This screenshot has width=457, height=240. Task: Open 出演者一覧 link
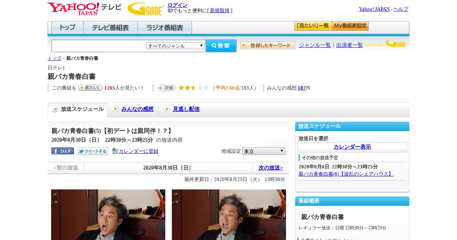pos(350,45)
